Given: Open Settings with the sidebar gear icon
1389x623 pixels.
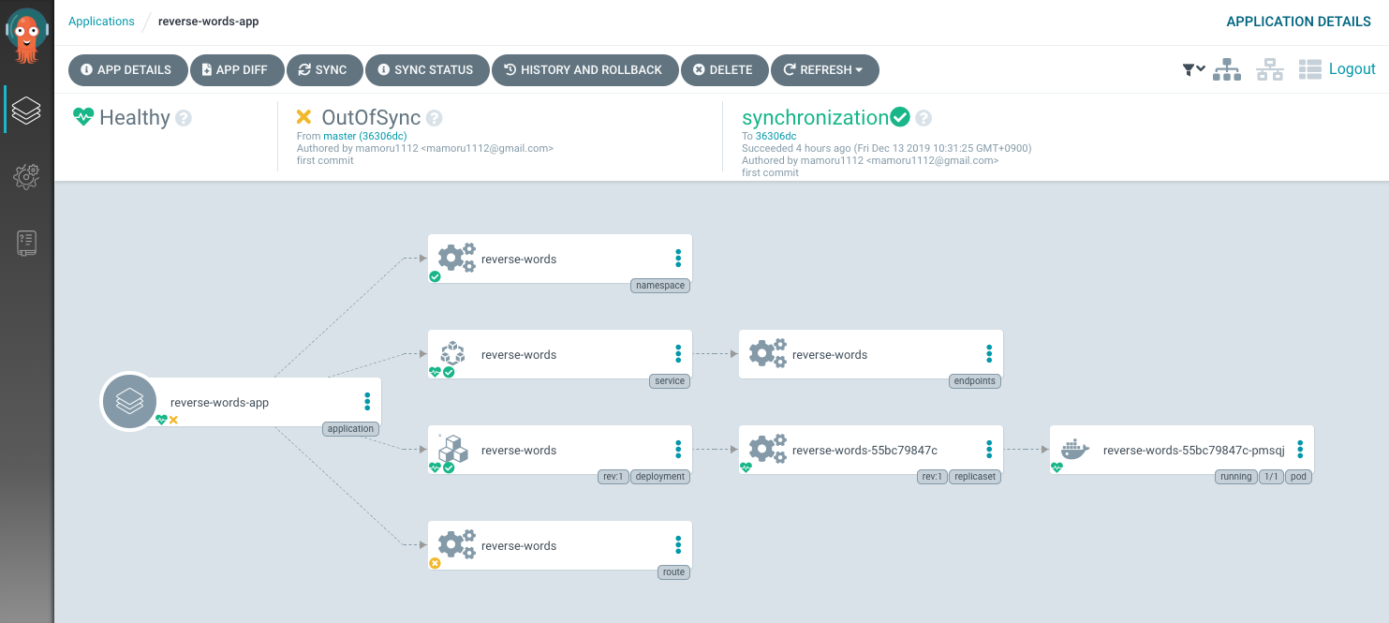Looking at the screenshot, I should [x=26, y=176].
